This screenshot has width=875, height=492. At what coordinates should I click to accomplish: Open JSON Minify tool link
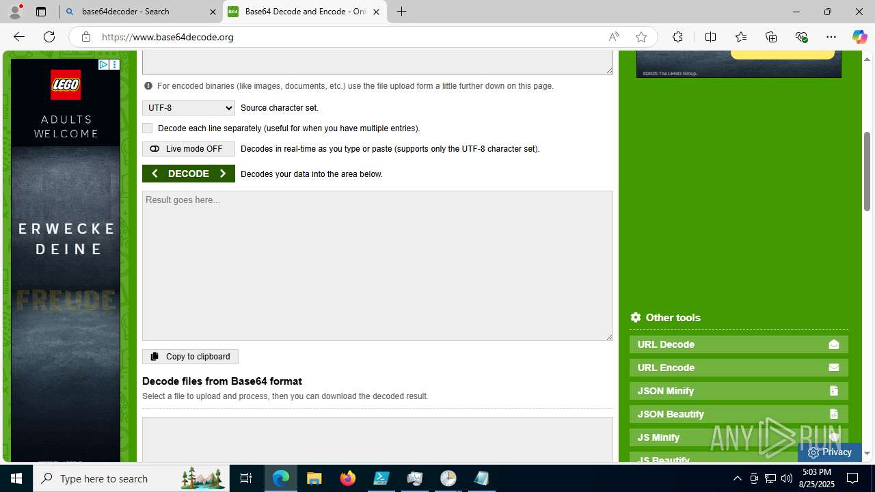(739, 391)
